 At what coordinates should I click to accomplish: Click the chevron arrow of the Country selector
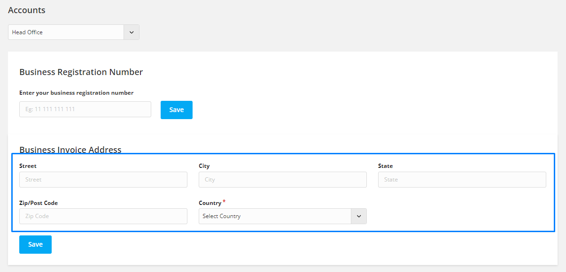[x=359, y=216]
